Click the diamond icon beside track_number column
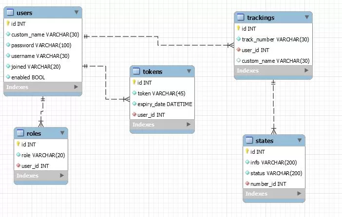The width and height of the screenshot is (342, 217). tap(239, 39)
